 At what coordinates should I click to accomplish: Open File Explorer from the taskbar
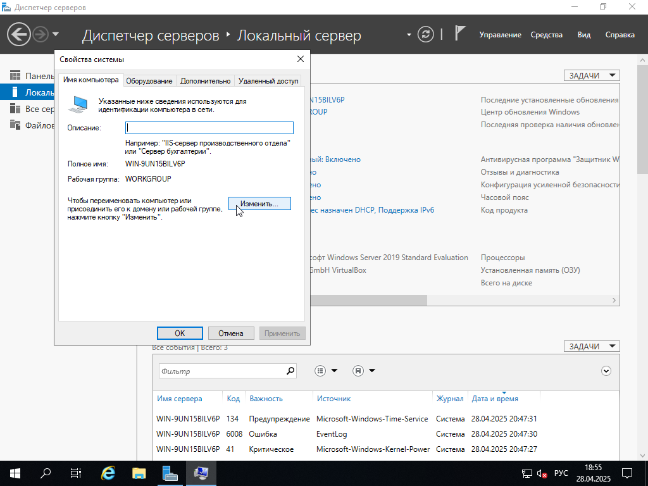pyautogui.click(x=139, y=473)
